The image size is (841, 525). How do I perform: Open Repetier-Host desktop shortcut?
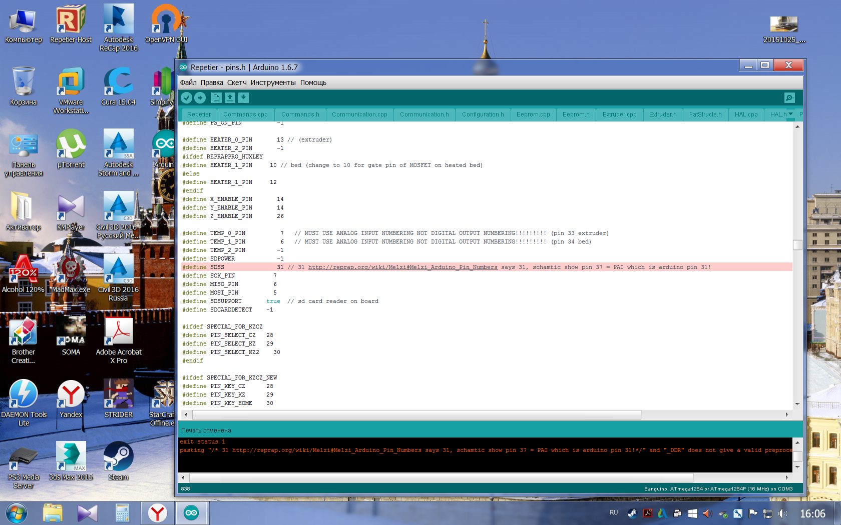(x=71, y=24)
